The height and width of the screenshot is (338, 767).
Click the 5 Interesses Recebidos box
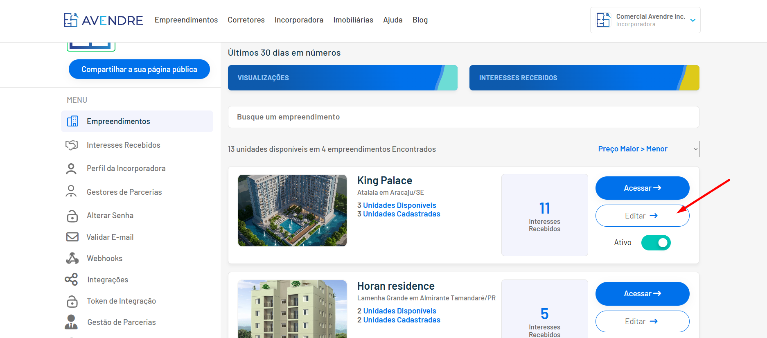point(545,309)
